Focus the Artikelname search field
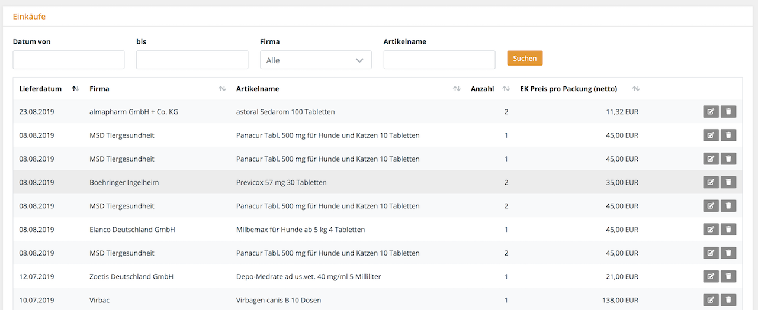The height and width of the screenshot is (310, 758). [439, 60]
